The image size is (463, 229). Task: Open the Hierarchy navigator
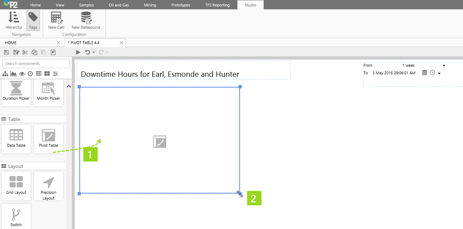[14, 20]
